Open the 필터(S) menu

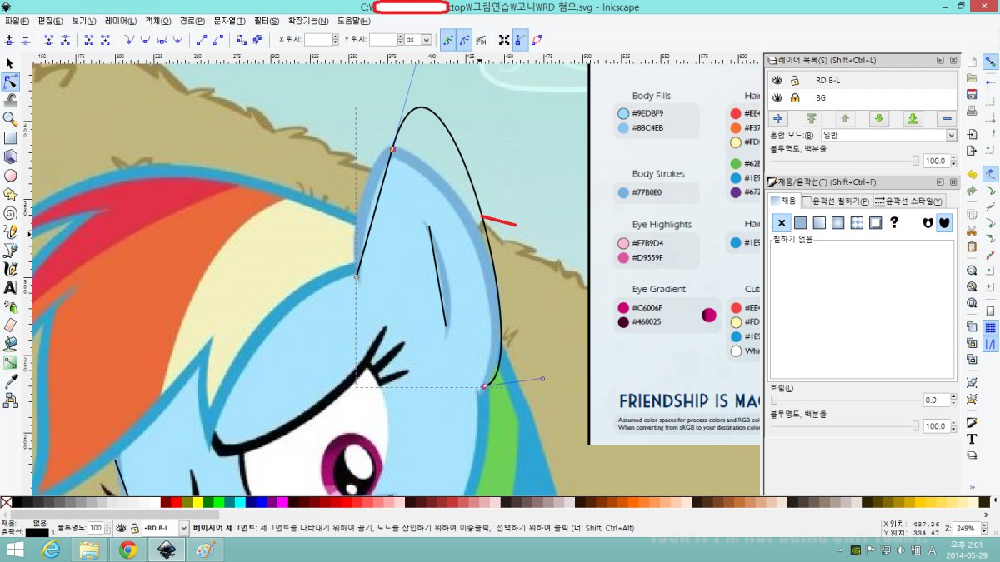click(267, 21)
